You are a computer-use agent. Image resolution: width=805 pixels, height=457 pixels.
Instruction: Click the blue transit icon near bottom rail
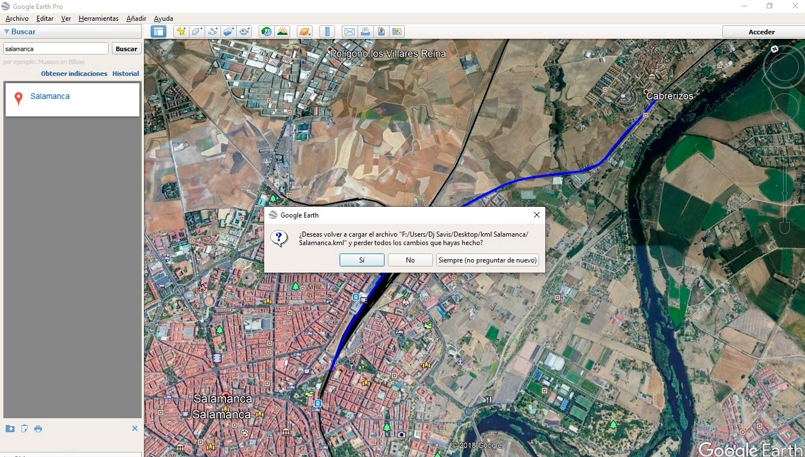pos(318,403)
